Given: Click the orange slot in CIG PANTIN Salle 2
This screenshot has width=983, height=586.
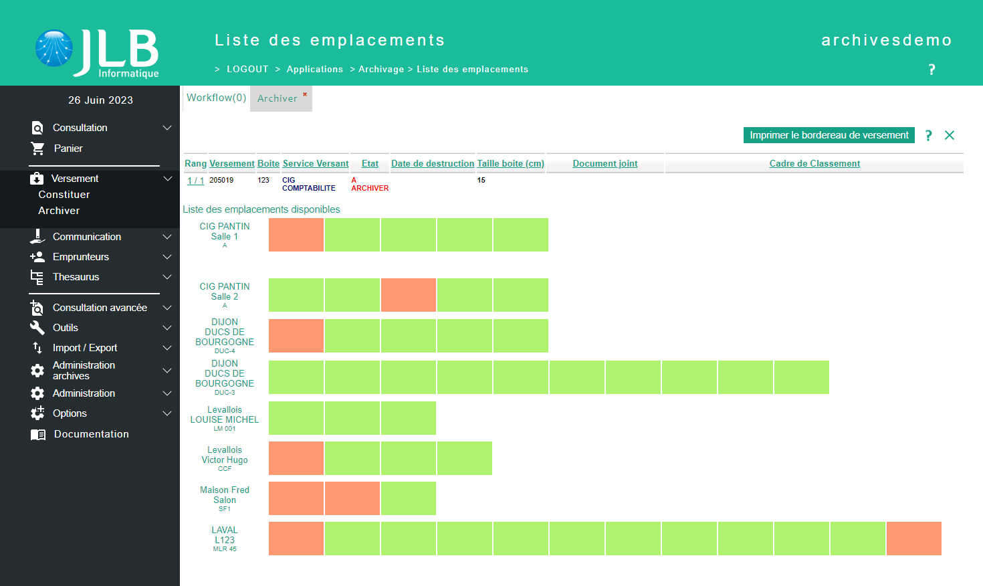Looking at the screenshot, I should pos(409,295).
